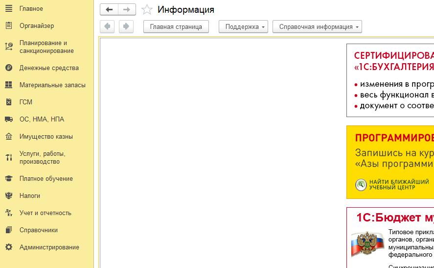Click the ПРОГРАММИРОВАНИЕ yellow banner heading

pos(394,138)
